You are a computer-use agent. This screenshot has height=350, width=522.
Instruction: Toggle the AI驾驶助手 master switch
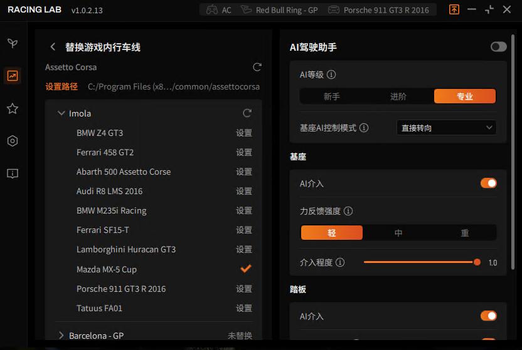coord(498,47)
